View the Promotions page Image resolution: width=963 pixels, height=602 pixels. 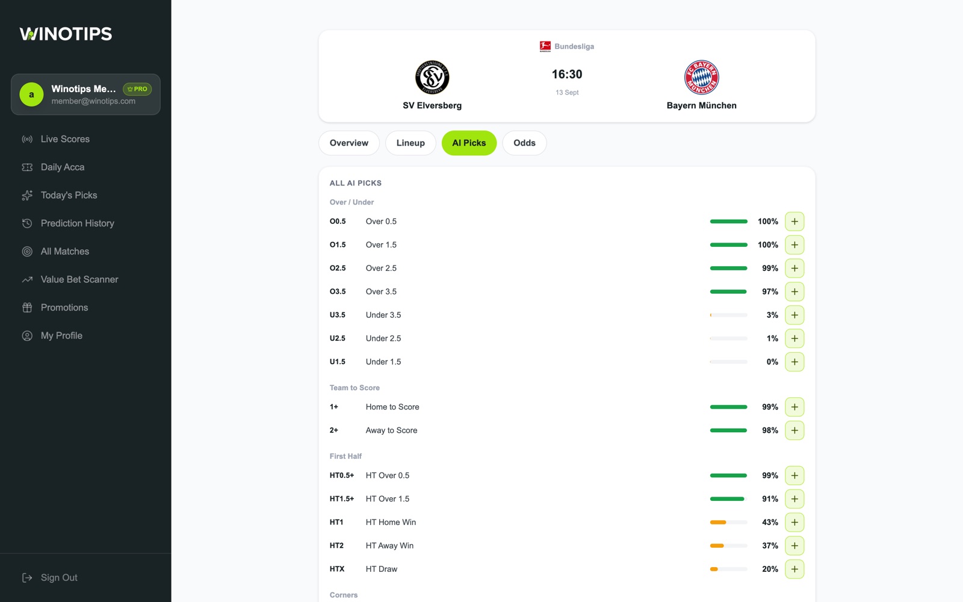[x=85, y=308]
